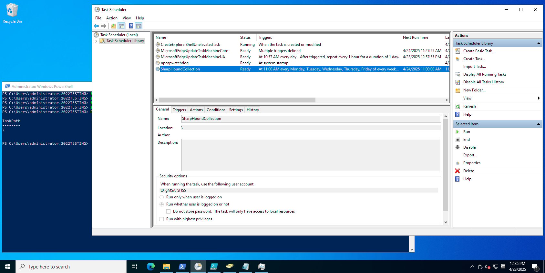Click the Help icon under Selected Item
The width and height of the screenshot is (545, 273).
458,179
